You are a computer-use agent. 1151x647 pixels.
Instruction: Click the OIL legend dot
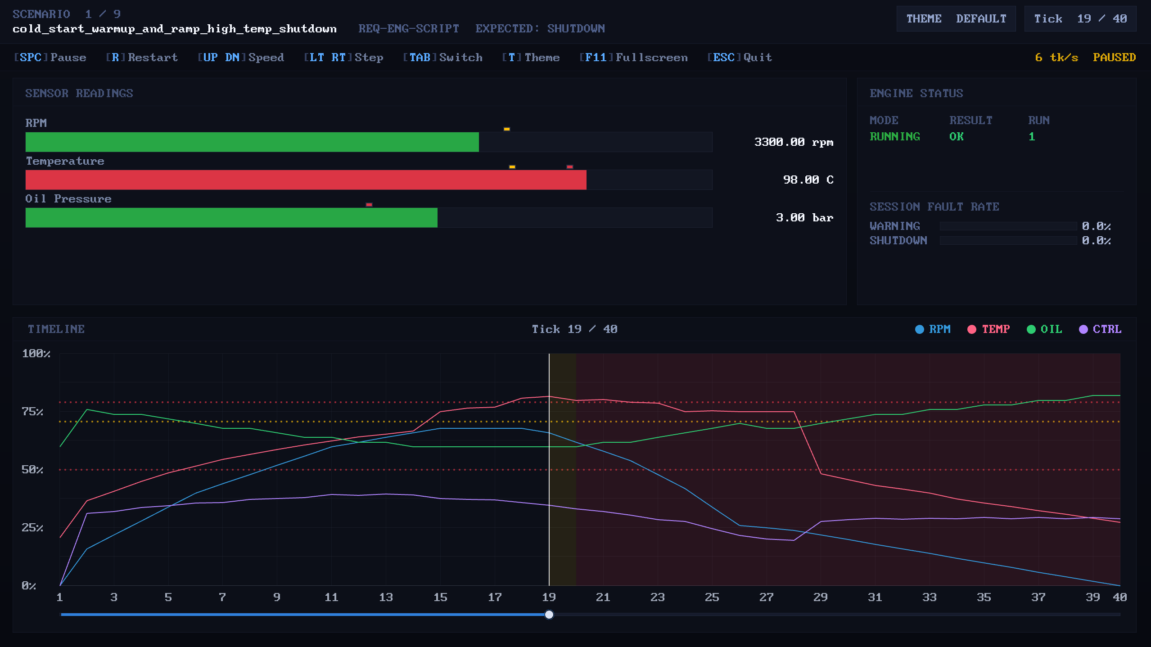pos(1031,329)
